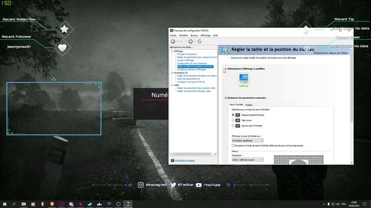Open Steam from the taskbar
371x208 pixels.
coord(90,204)
